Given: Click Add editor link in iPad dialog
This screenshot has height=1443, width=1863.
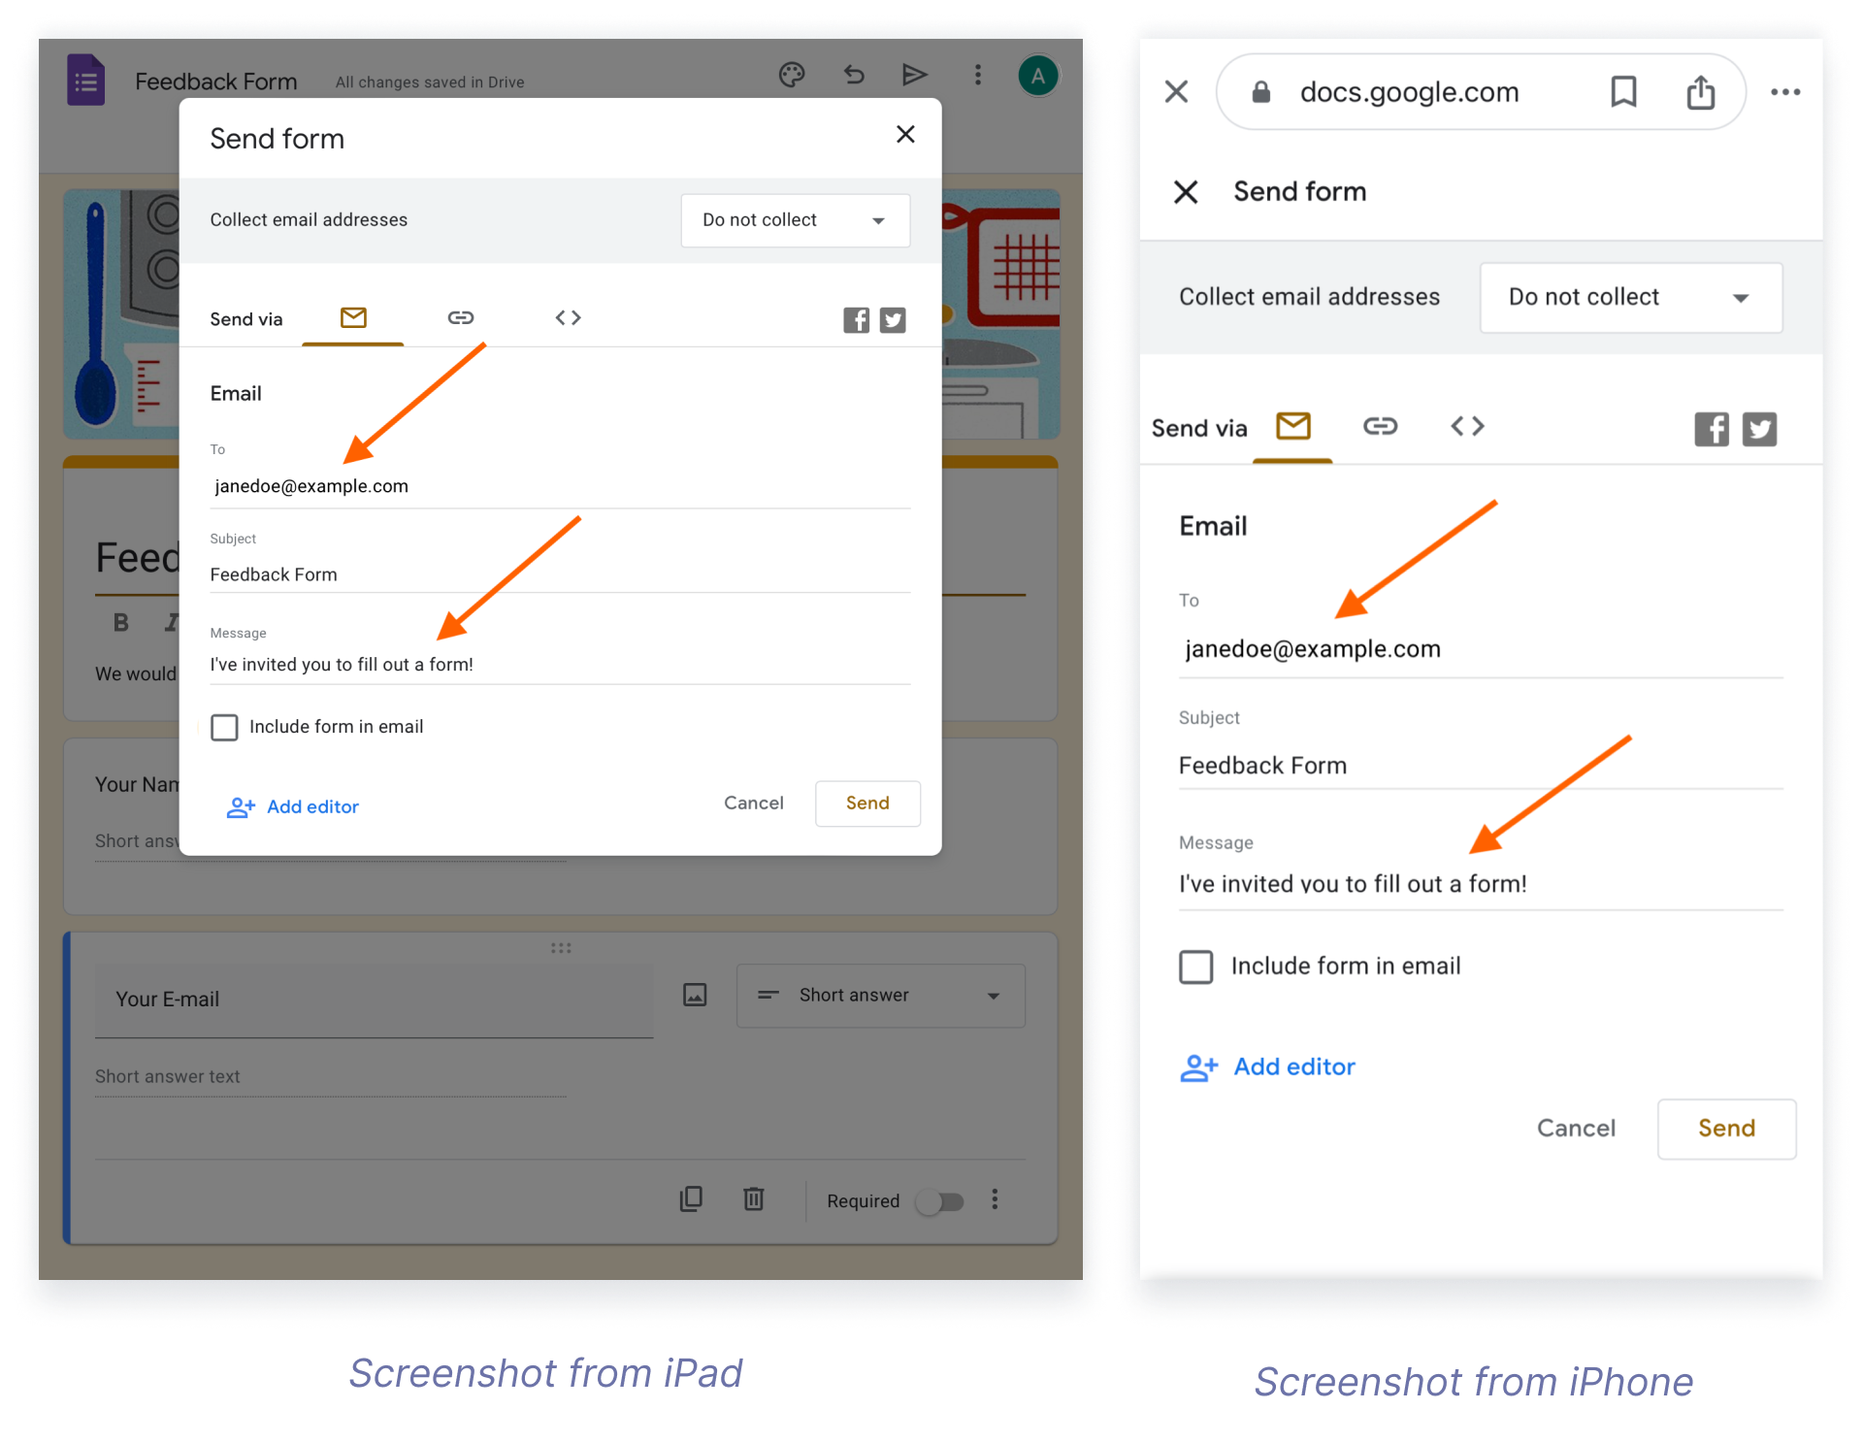Looking at the screenshot, I should click(x=293, y=807).
